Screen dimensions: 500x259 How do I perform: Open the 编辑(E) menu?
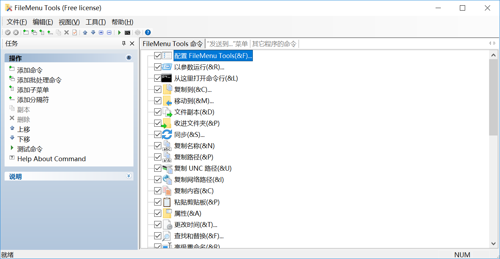pos(43,22)
